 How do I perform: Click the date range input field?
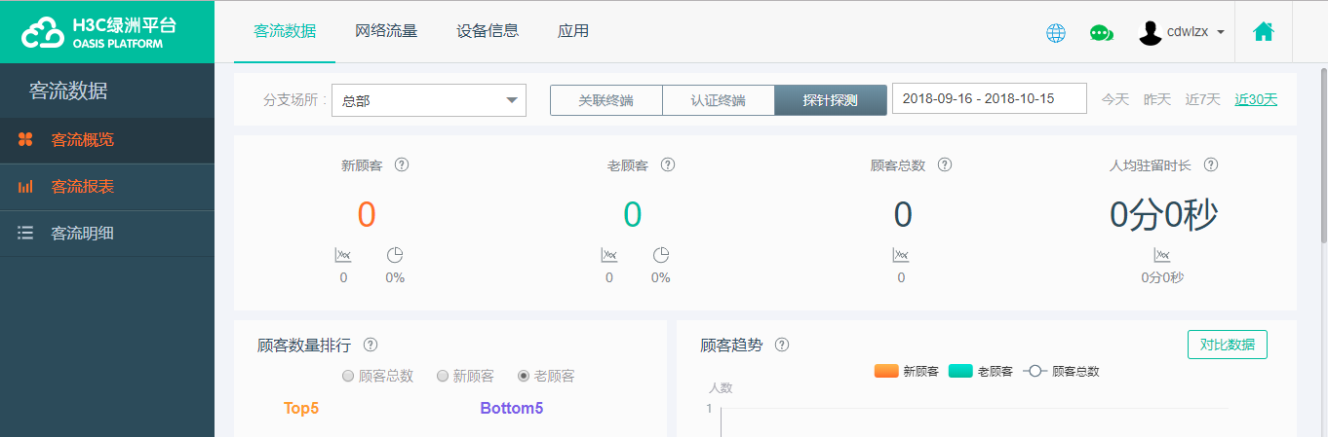989,99
